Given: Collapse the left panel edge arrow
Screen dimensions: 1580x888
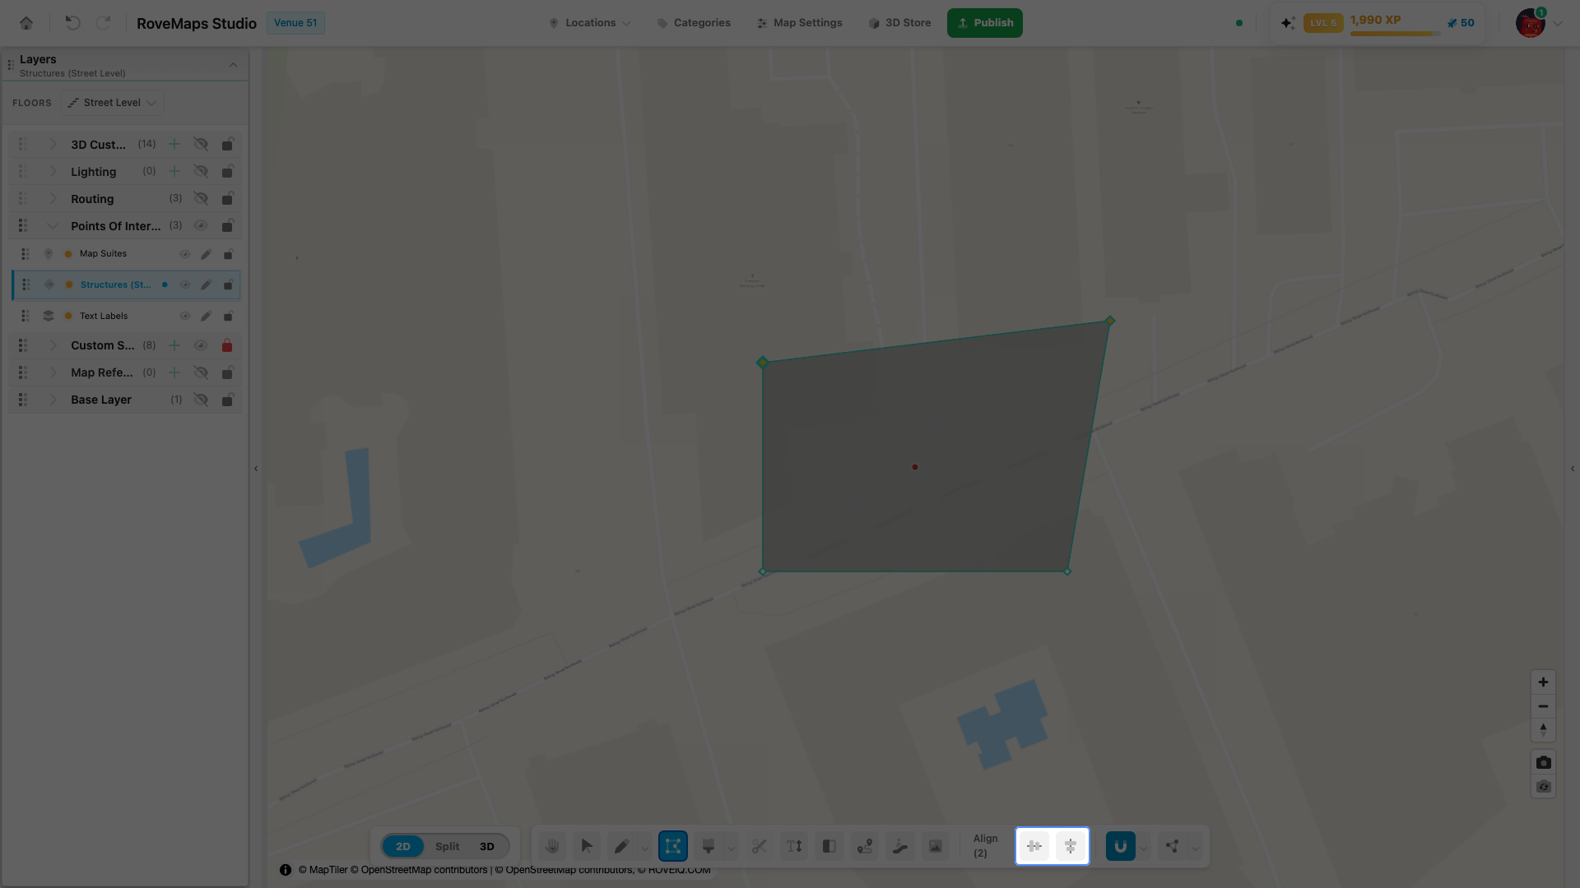Looking at the screenshot, I should click(x=256, y=469).
